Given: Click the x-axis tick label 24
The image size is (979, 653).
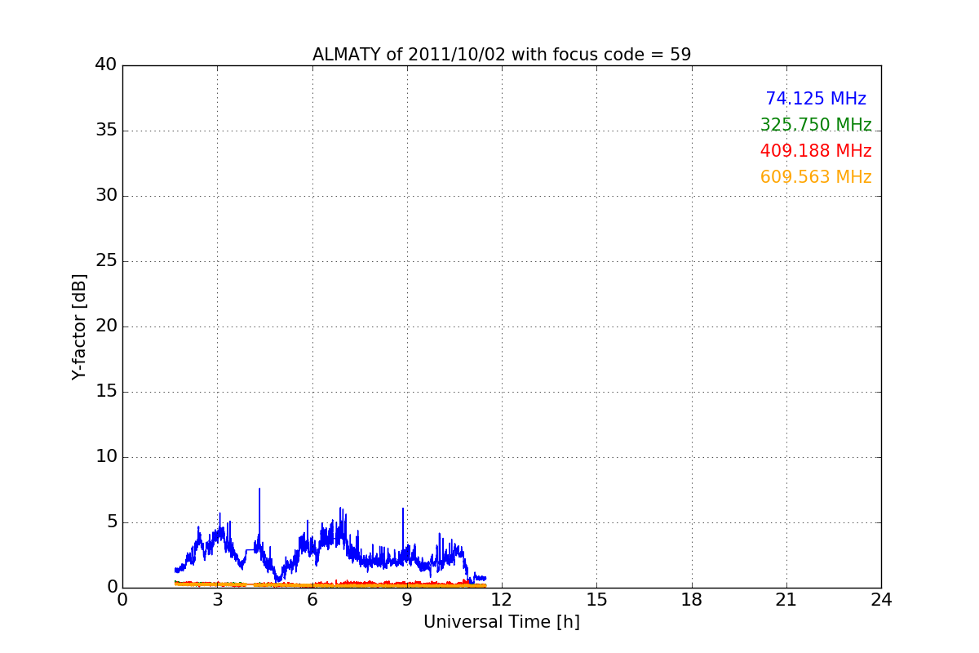Looking at the screenshot, I should pos(881,600).
